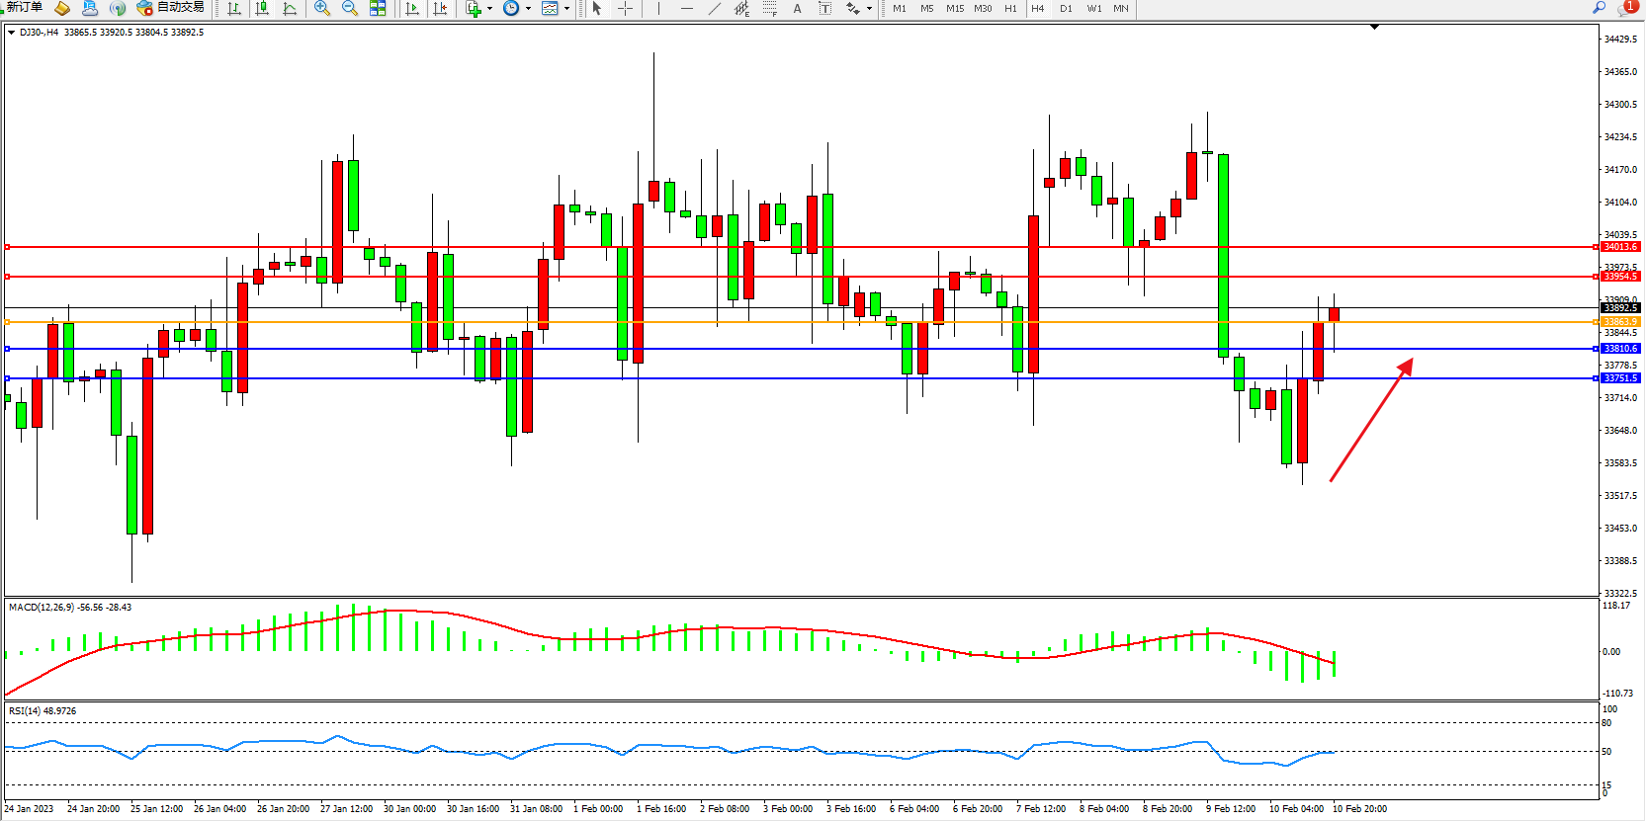The image size is (1646, 822).
Task: Open the search magnifier at top right
Action: [1599, 8]
